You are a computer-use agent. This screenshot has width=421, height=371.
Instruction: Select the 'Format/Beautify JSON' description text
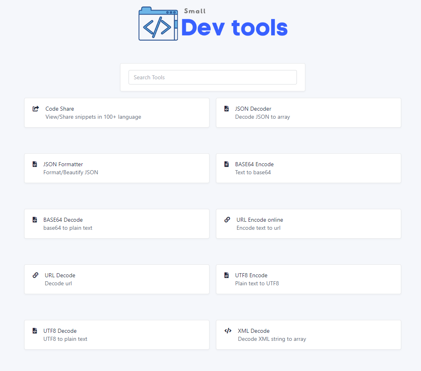tap(71, 172)
